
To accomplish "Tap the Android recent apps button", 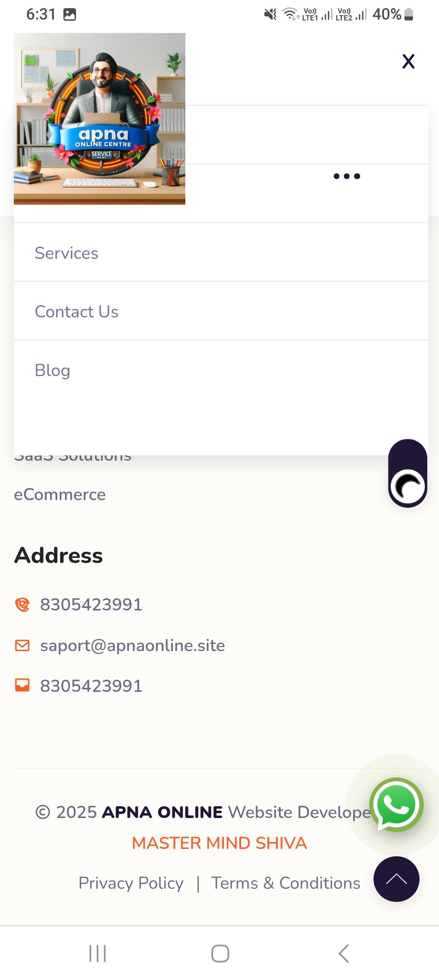I will tap(98, 954).
